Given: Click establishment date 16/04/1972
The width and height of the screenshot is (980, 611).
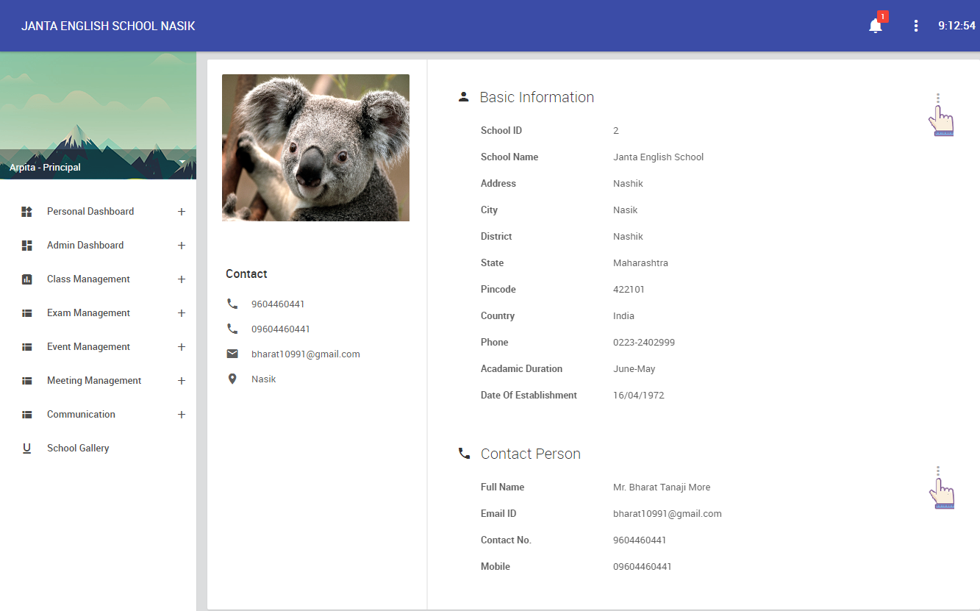Looking at the screenshot, I should point(639,395).
